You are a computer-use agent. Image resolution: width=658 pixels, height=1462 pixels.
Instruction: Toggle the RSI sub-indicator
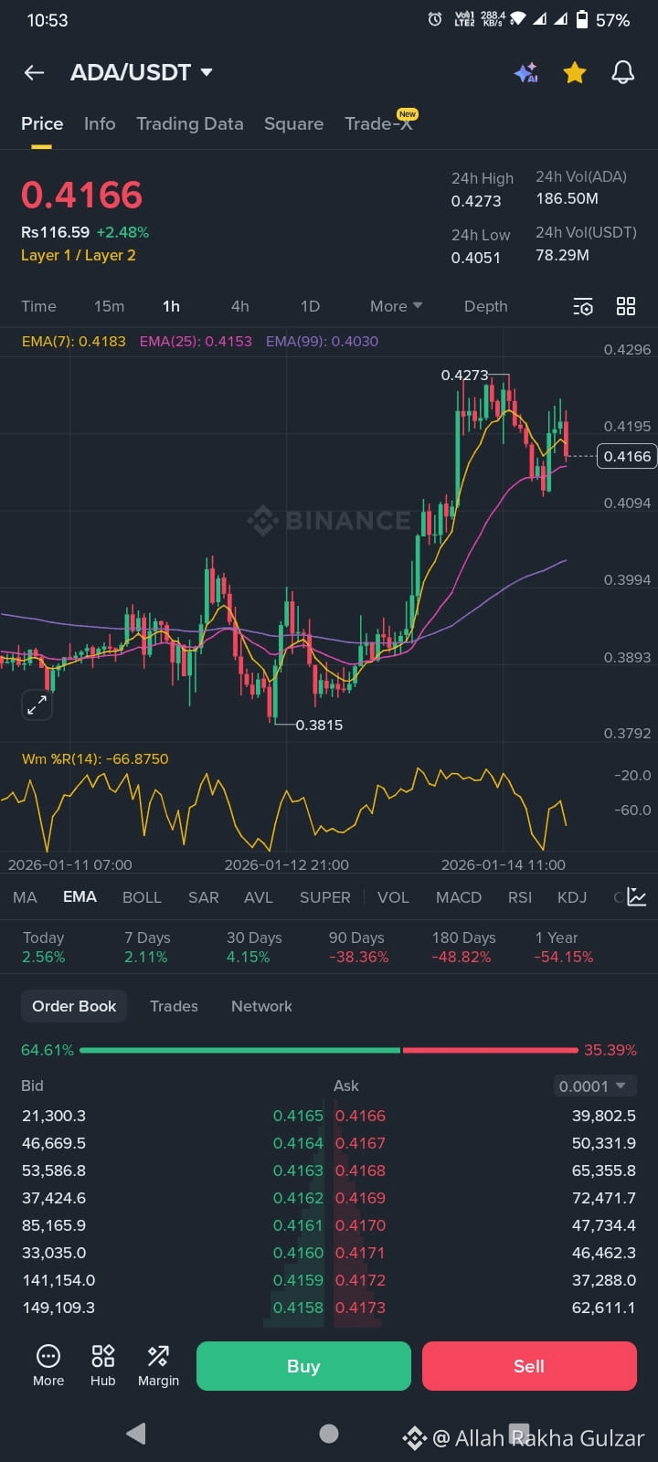[x=520, y=897]
